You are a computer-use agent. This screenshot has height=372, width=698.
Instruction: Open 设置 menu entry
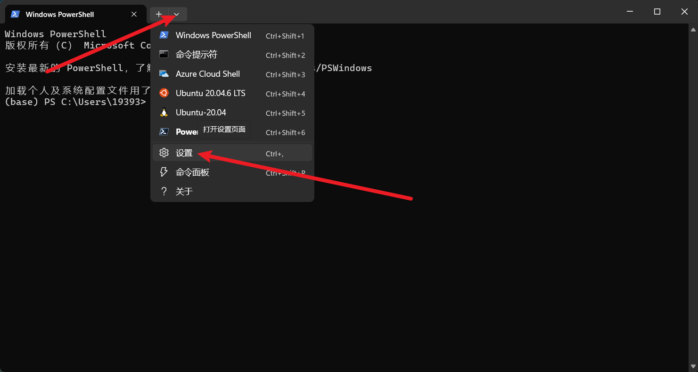[232, 153]
